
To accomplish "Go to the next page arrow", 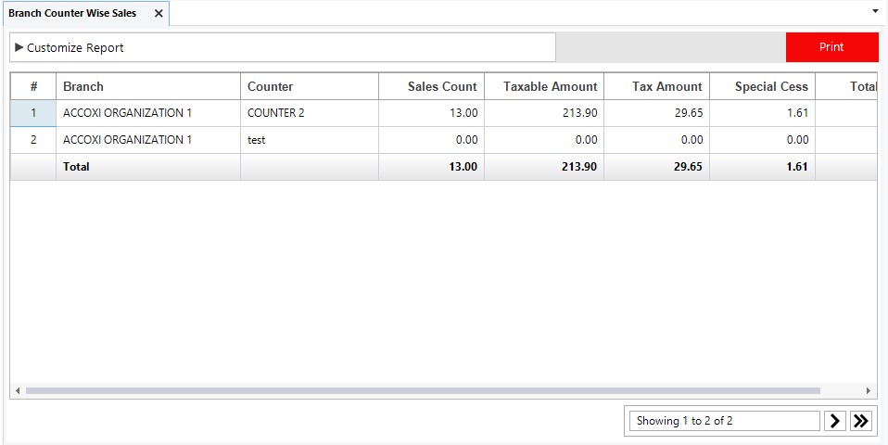I will (834, 421).
